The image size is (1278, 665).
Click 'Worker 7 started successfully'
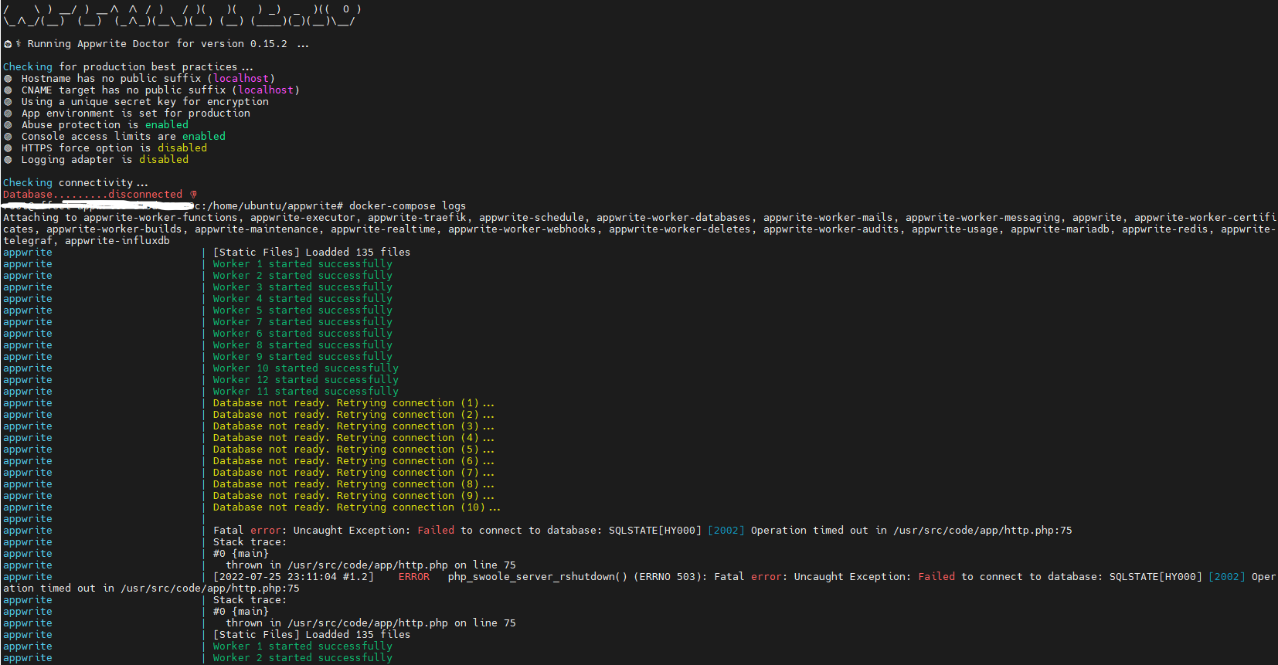[x=303, y=322]
